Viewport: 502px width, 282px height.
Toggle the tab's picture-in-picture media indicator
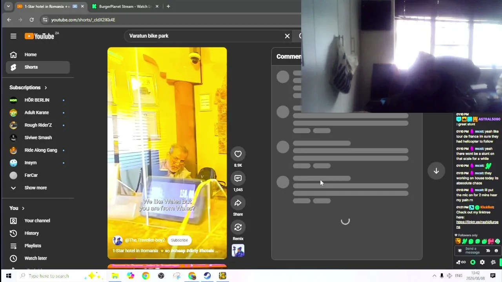(75, 6)
